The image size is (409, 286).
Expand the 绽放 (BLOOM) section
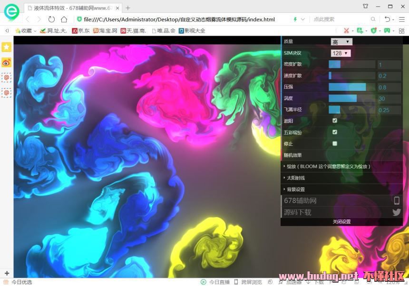[341, 166]
